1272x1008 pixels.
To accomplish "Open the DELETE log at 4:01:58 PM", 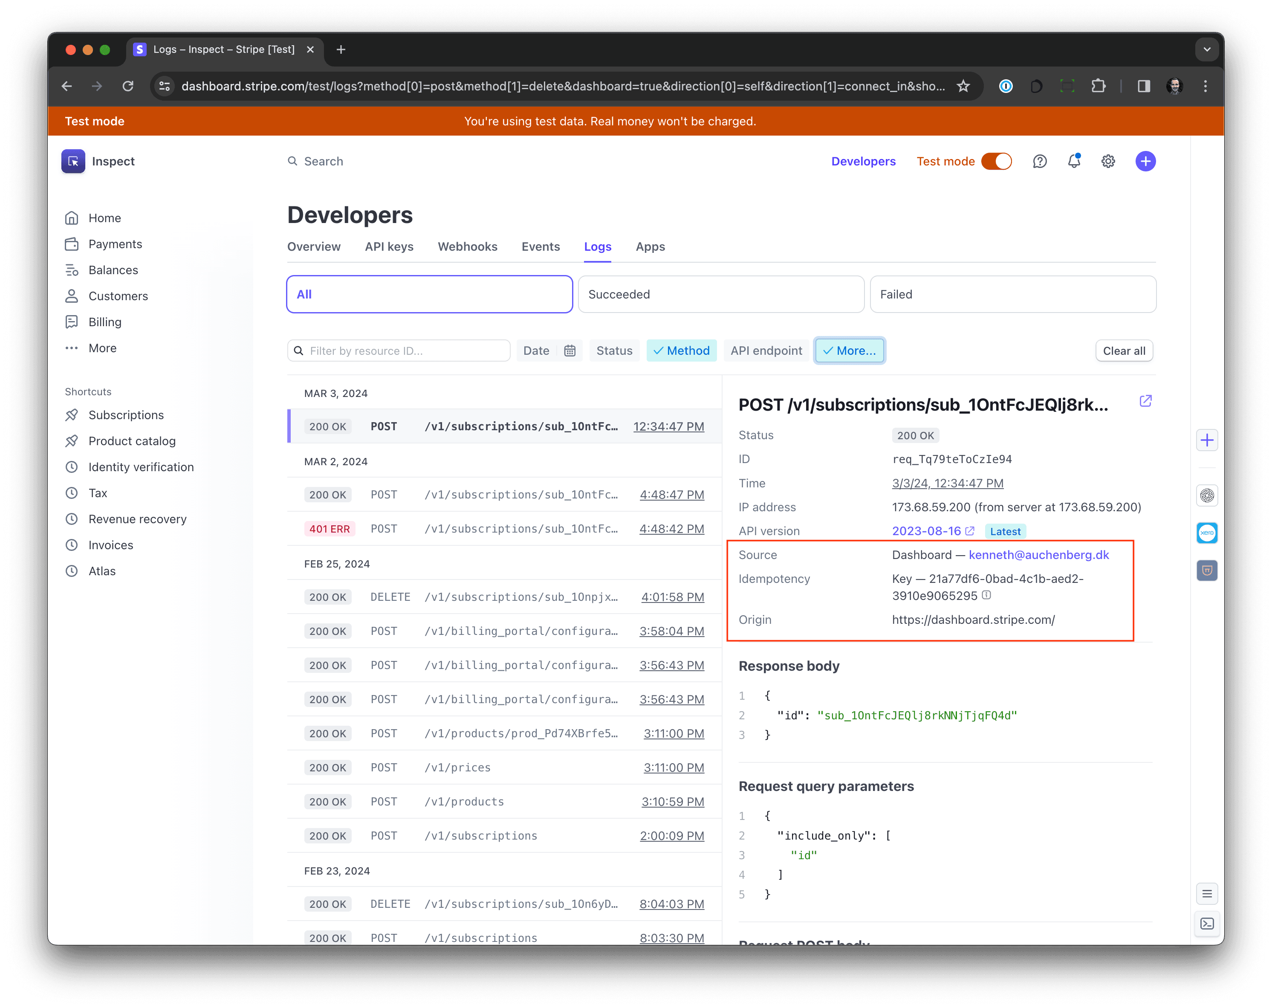I will click(x=504, y=597).
